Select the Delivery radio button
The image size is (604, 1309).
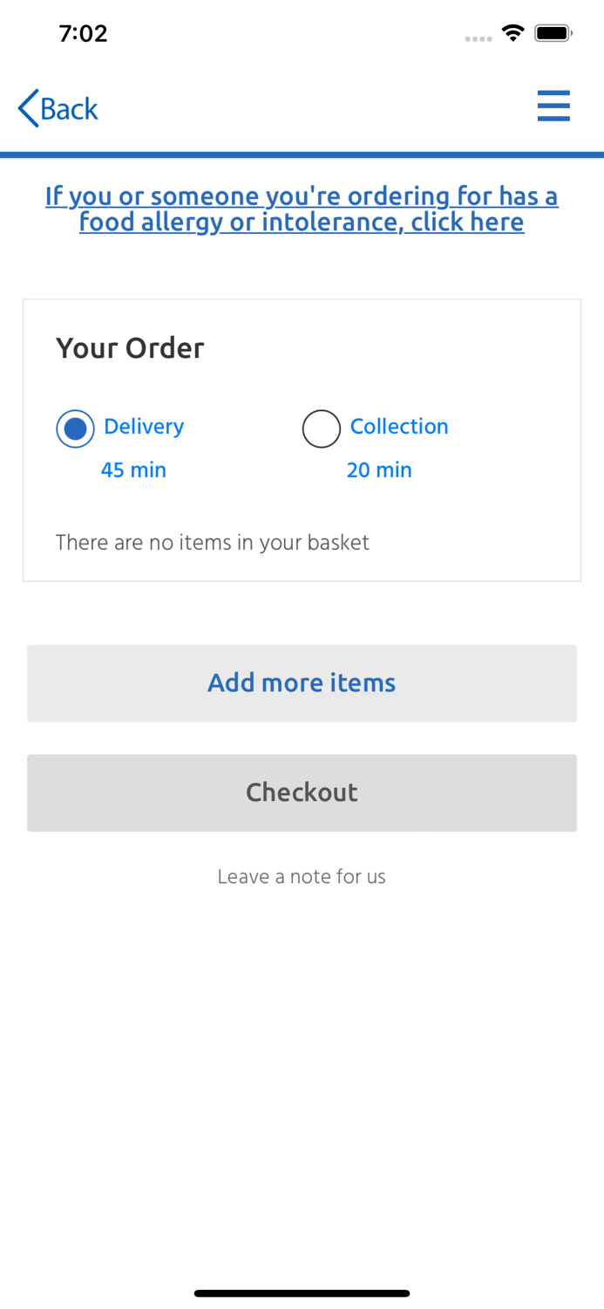click(x=75, y=428)
